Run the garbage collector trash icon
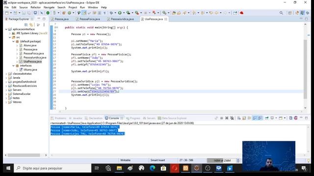This screenshot has width=314, height=176. click(x=238, y=160)
